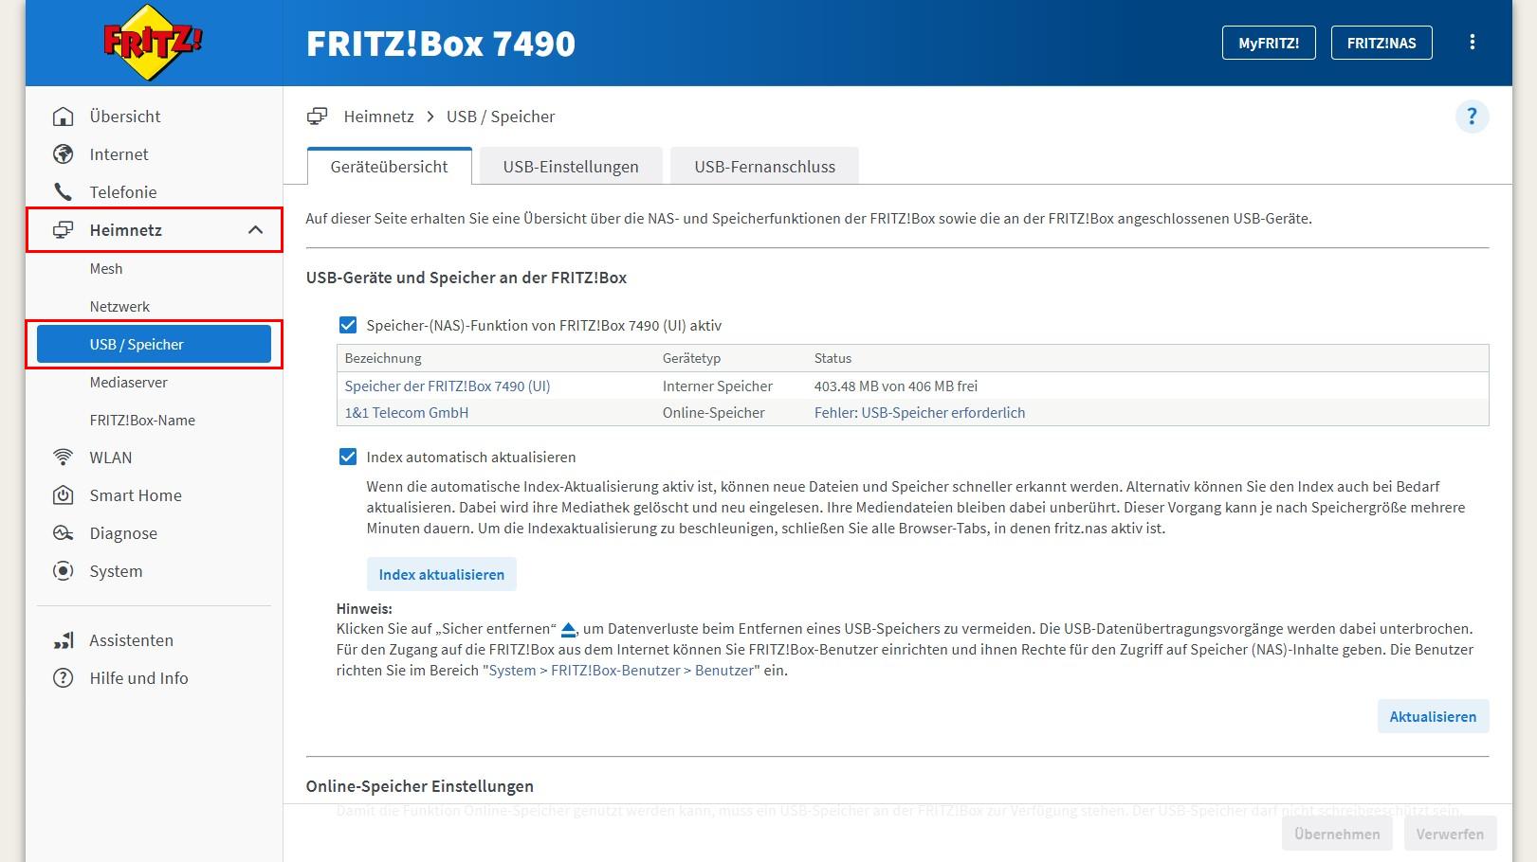Open the three-dot menu in header
The image size is (1537, 862).
[1472, 43]
